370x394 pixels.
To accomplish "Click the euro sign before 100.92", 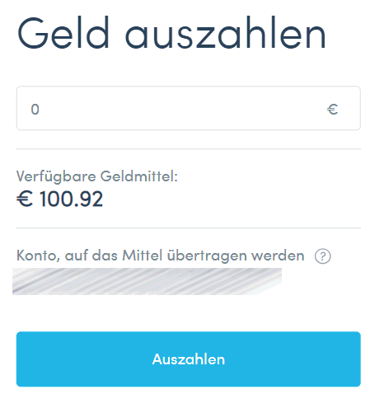I will click(x=25, y=199).
